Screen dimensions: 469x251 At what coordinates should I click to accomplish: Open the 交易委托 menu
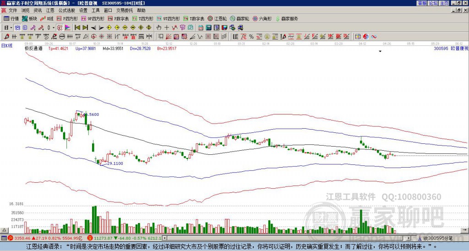[x=125, y=11]
